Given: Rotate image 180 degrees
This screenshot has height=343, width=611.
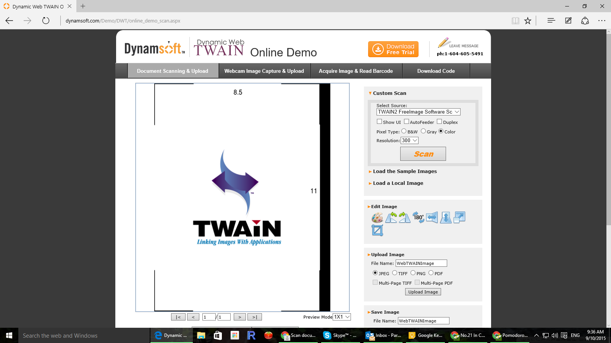Looking at the screenshot, I should tap(419, 218).
